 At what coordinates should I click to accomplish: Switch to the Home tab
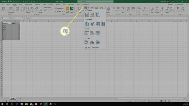[x=8, y=5]
